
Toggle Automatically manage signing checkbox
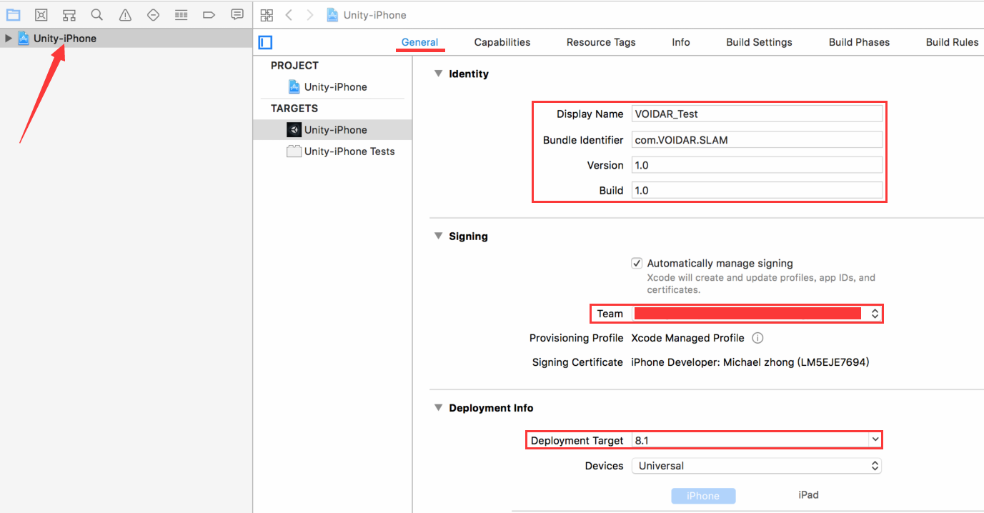(637, 263)
